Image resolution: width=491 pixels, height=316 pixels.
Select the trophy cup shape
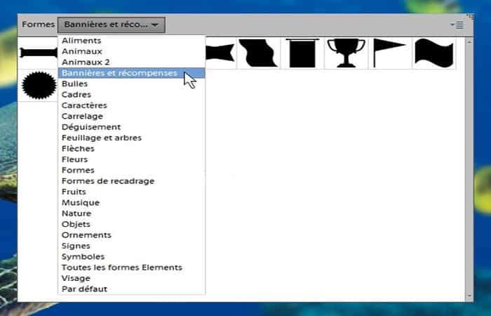click(x=346, y=53)
